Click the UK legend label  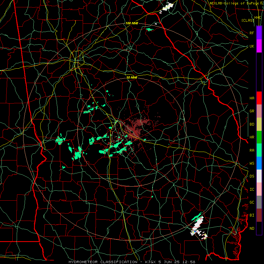click(x=252, y=46)
